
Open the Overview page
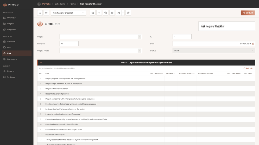11,18
